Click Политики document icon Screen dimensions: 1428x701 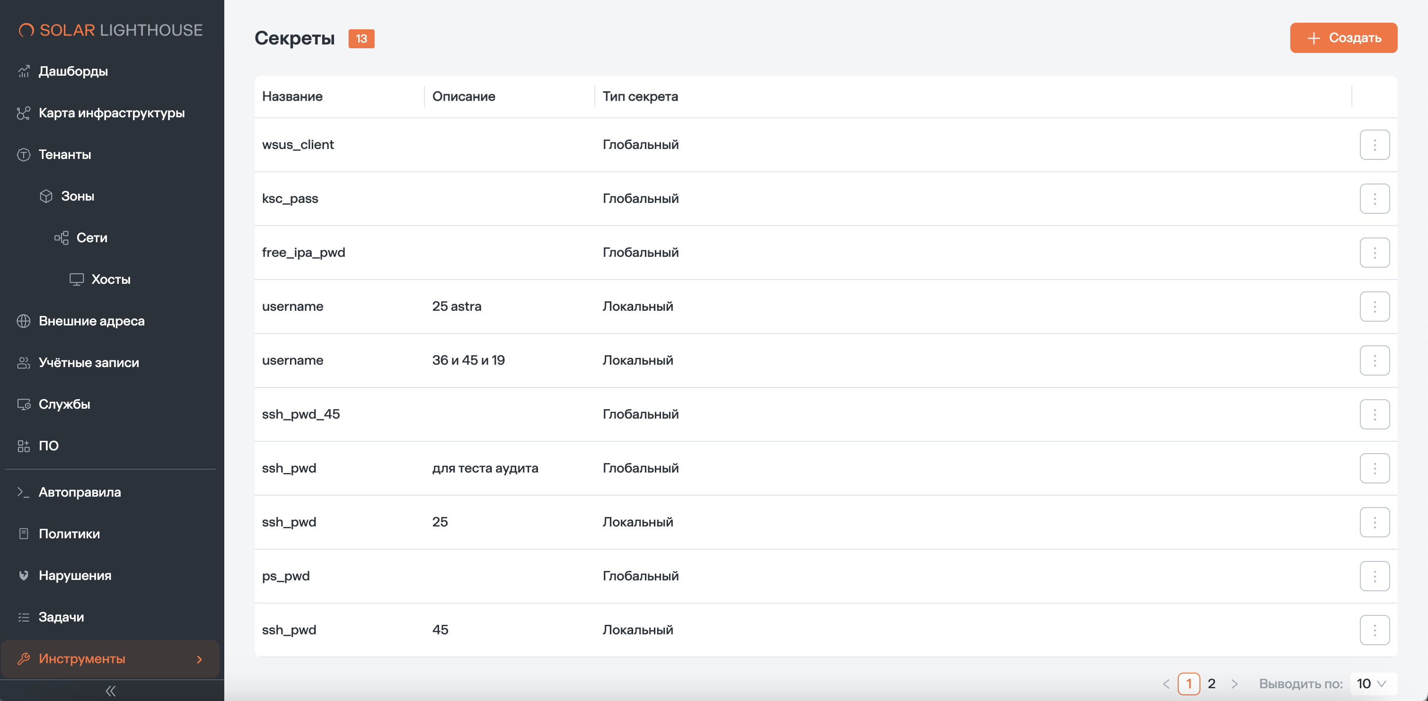coord(23,534)
